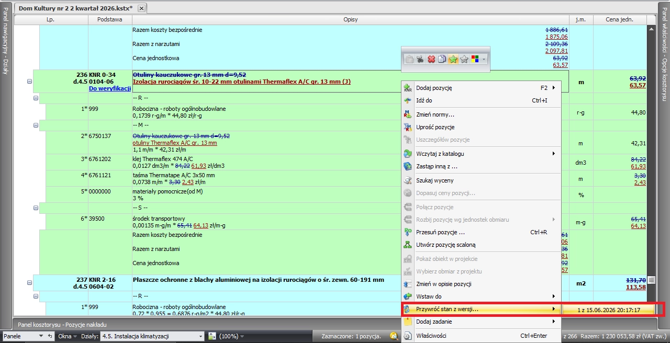Collapse position 236 KNR 0-34 row
This screenshot has width=670, height=343.
point(29,82)
